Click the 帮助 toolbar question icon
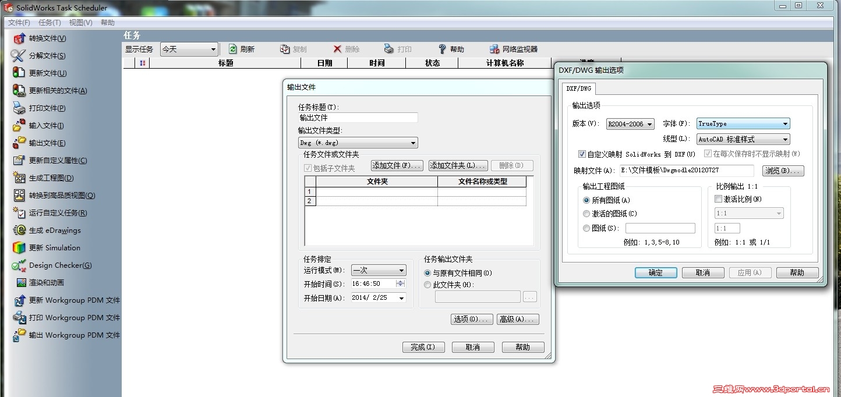The height and width of the screenshot is (397, 841). (442, 49)
